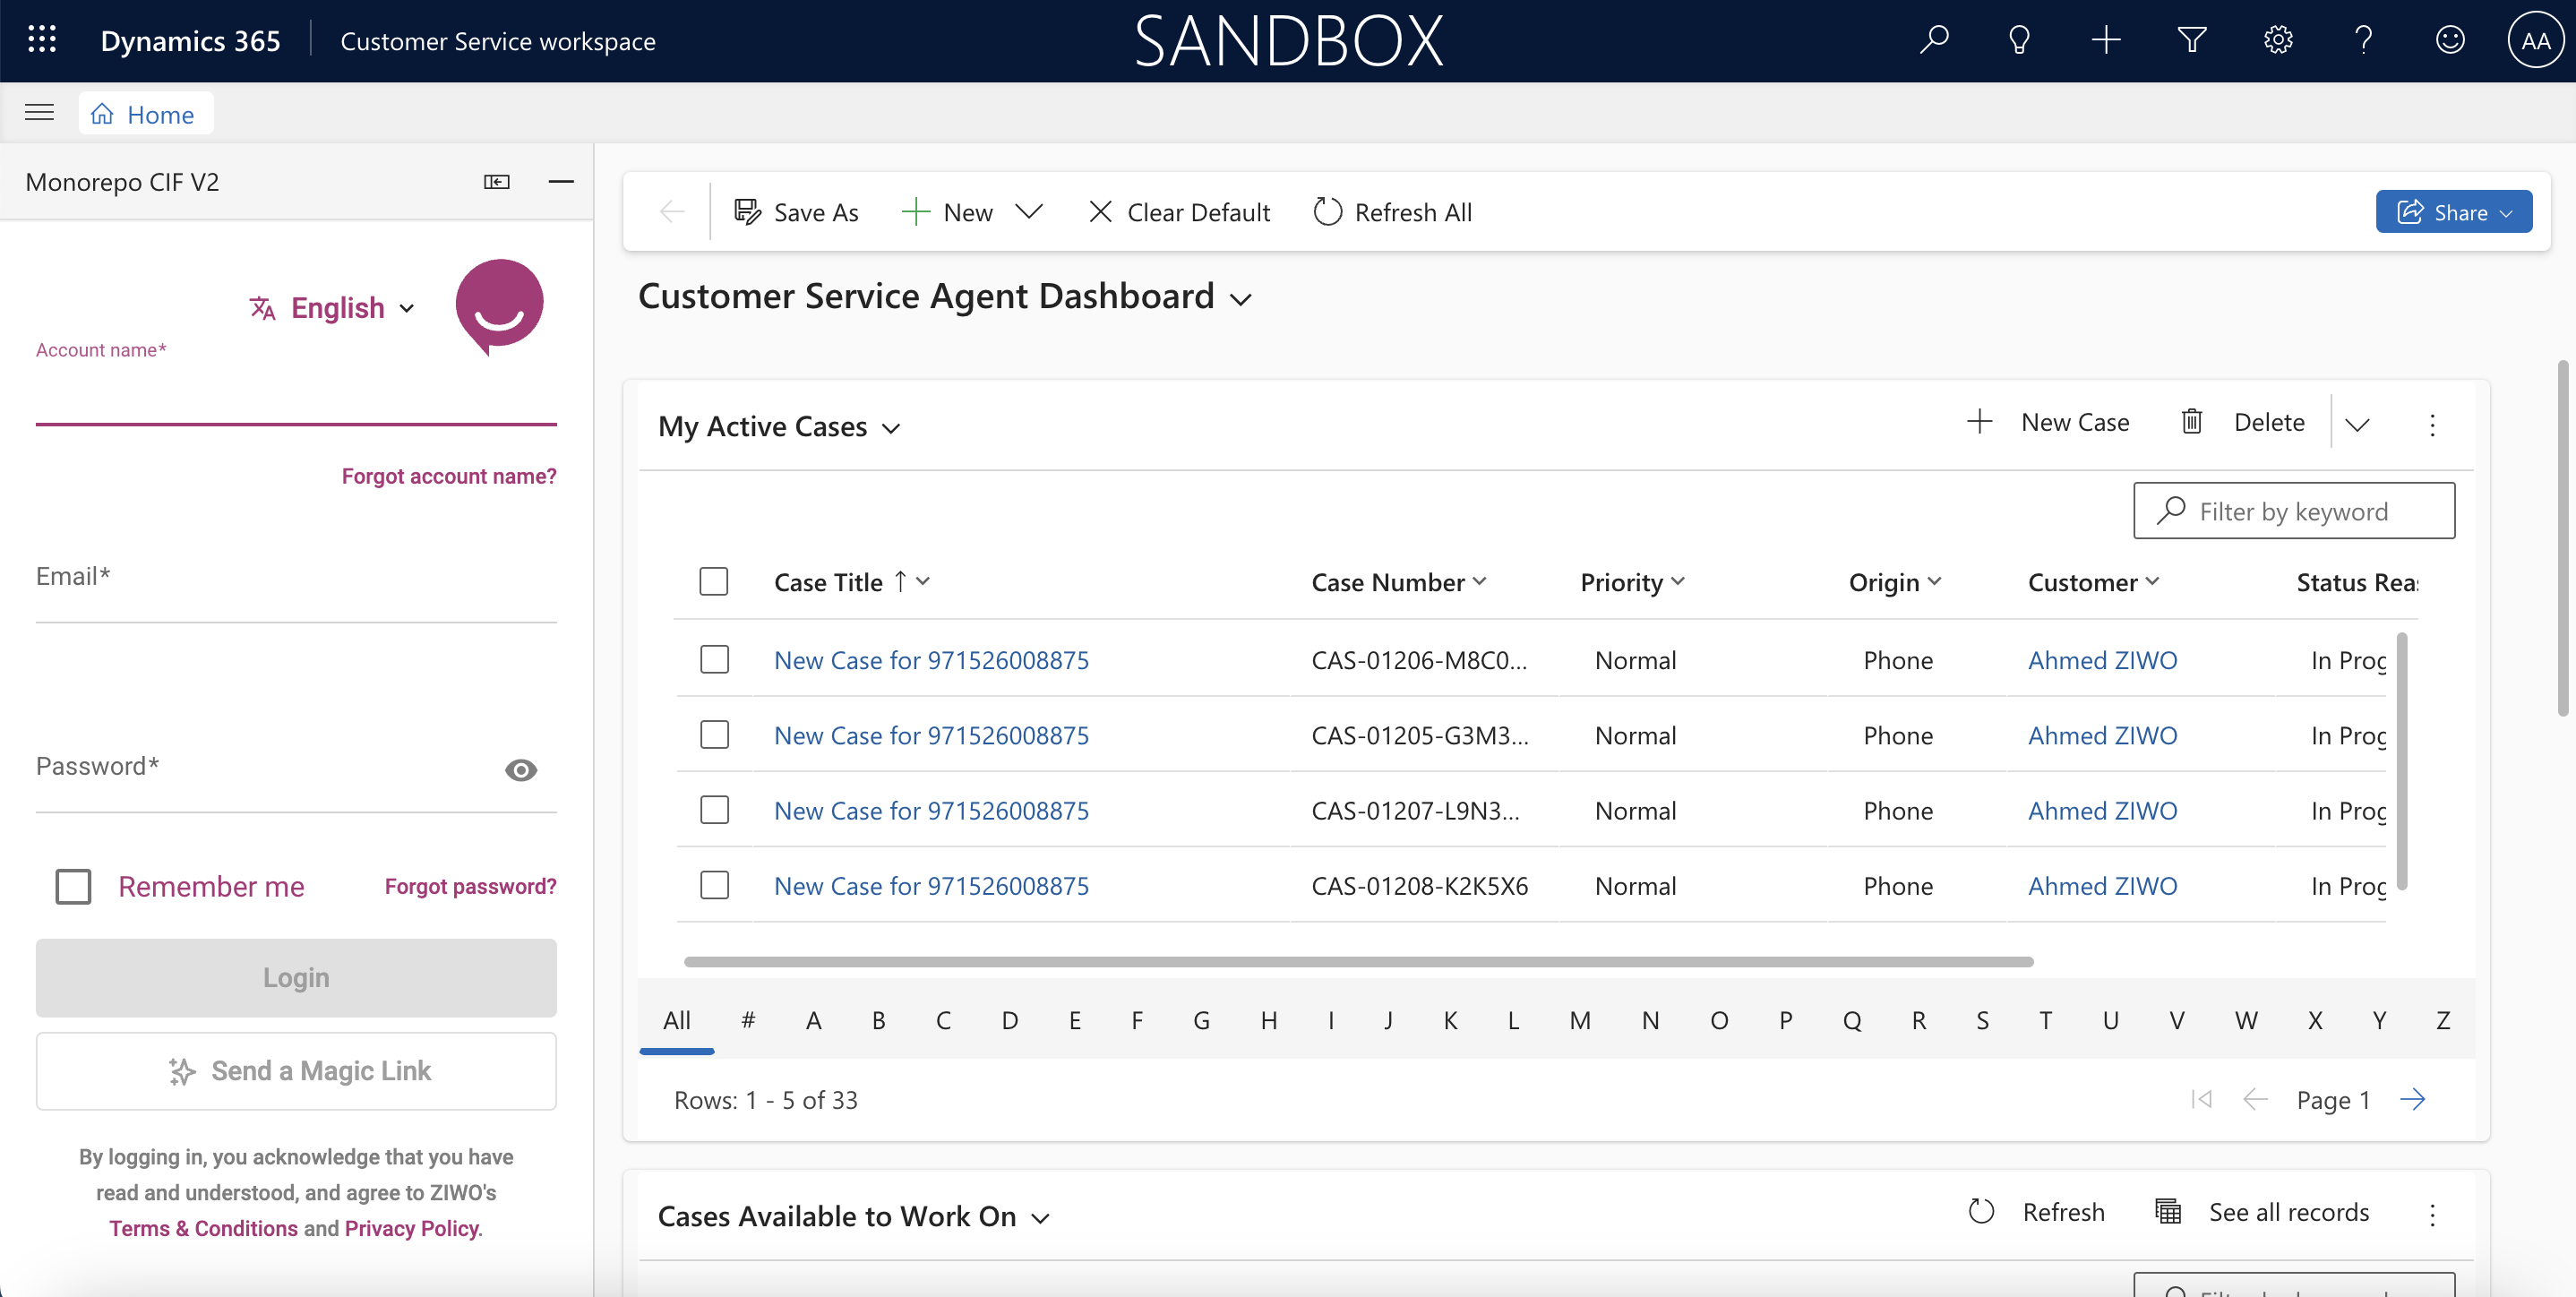Click the pop-out panel icon in Monorepo CIF V2
The width and height of the screenshot is (2576, 1297).
pyautogui.click(x=497, y=182)
